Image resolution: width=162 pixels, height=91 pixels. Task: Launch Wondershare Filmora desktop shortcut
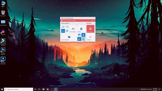tap(3, 42)
